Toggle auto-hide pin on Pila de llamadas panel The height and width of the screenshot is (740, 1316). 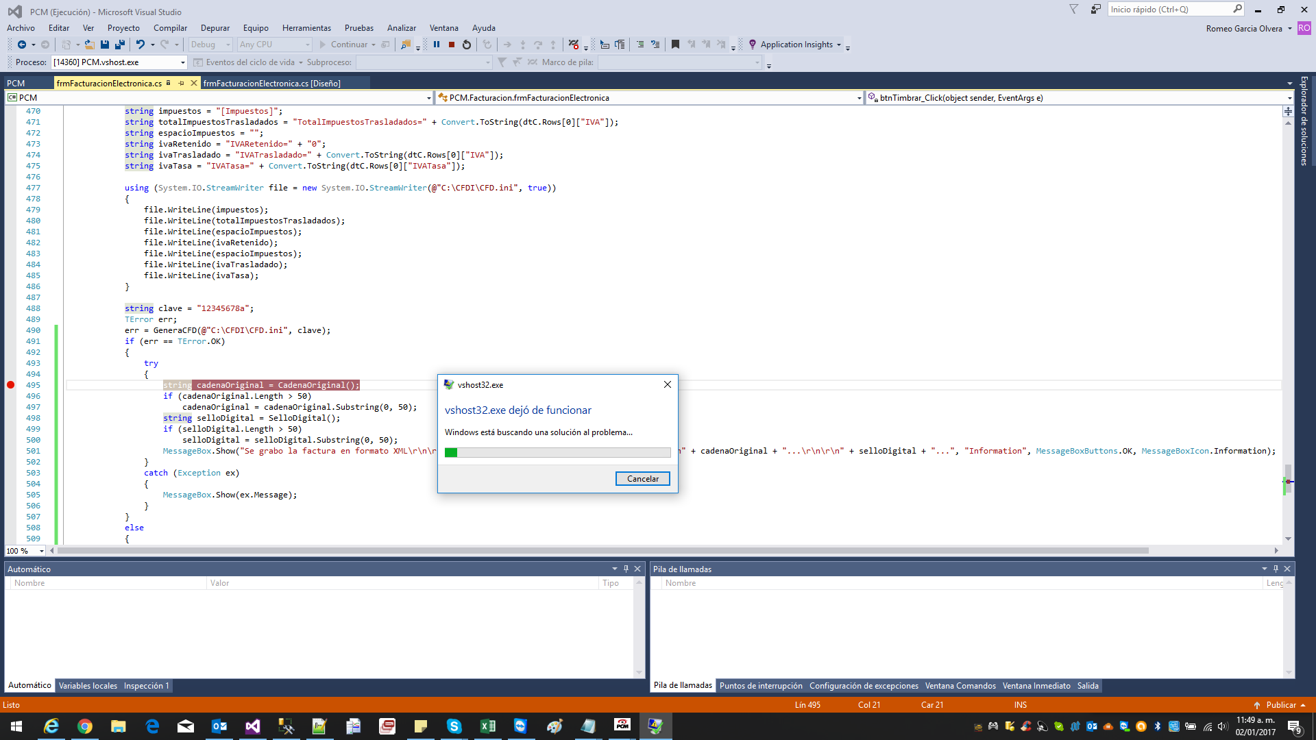pyautogui.click(x=1276, y=569)
